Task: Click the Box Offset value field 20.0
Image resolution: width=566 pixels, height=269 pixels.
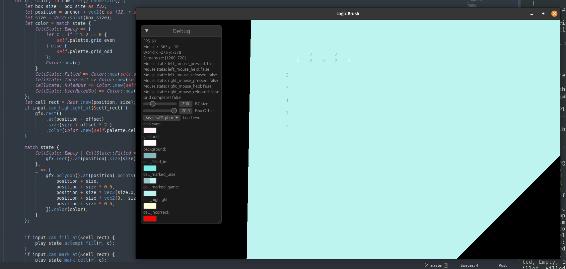Action: click(185, 111)
